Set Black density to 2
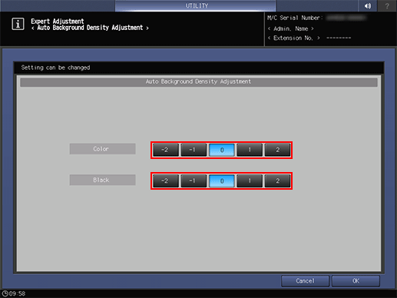 (x=277, y=181)
